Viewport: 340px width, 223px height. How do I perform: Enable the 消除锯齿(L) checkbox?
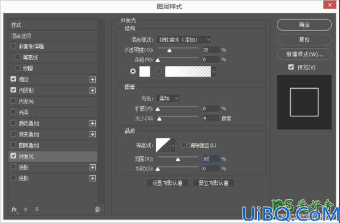point(184,145)
